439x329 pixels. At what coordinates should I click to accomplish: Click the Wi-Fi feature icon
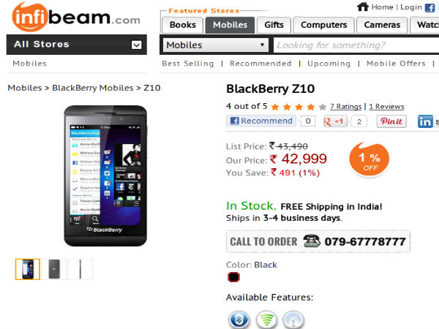tap(267, 319)
